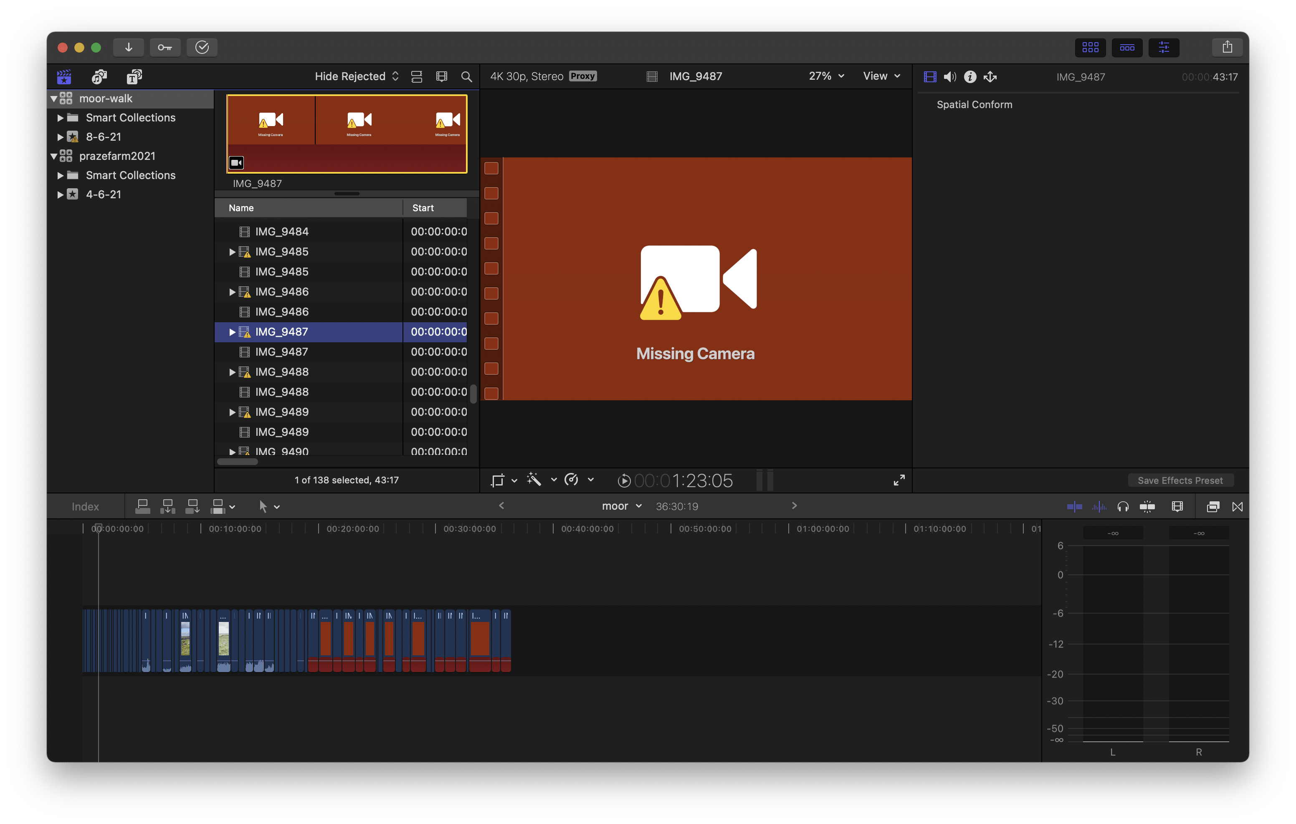Screen dimensions: 1296x824
Task: Show the Transitions browser
Action: [x=1237, y=506]
